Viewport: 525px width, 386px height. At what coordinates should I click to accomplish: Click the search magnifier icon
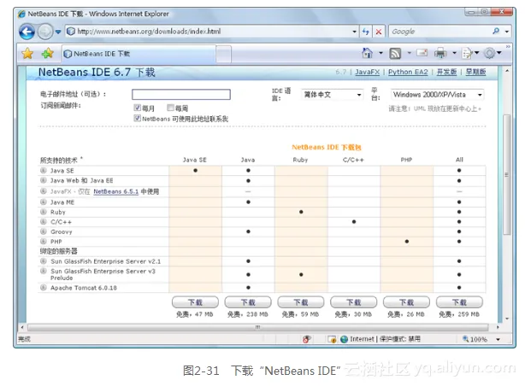(x=495, y=32)
